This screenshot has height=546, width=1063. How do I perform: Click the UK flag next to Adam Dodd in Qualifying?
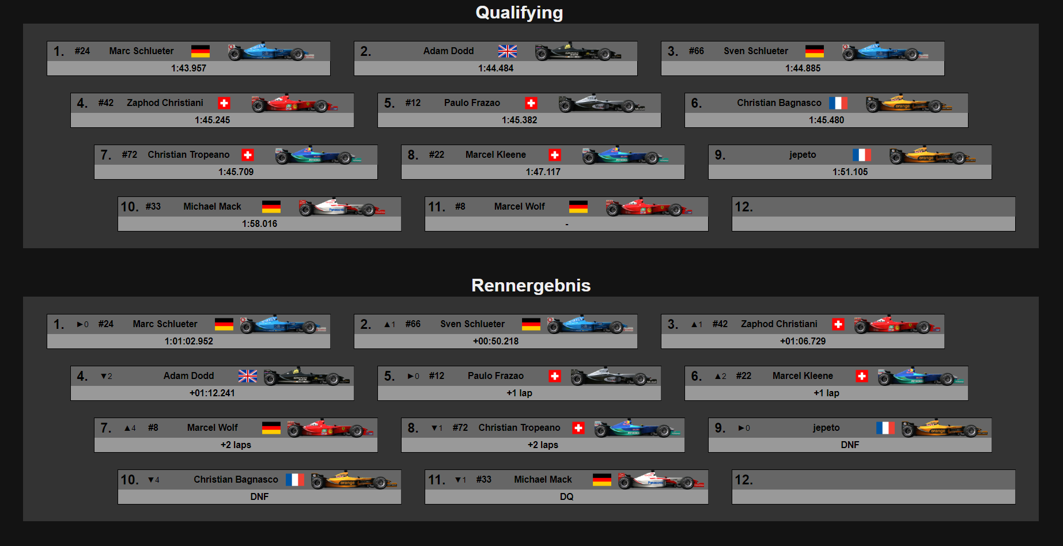pyautogui.click(x=508, y=51)
